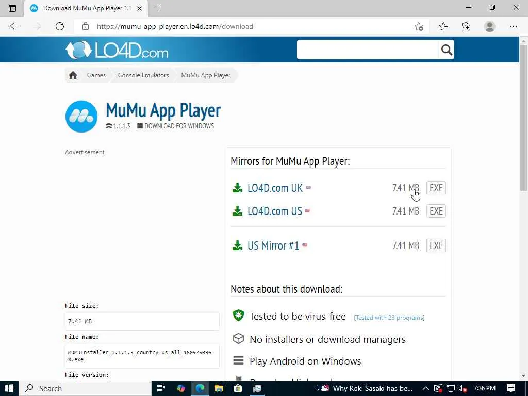Download from the LO4D.com UK mirror link
The height and width of the screenshot is (396, 528).
275,188
